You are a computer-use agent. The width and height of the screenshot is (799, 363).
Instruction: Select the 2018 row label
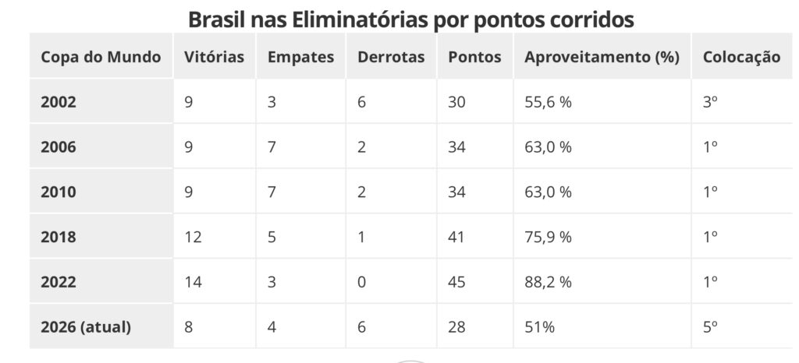59,238
